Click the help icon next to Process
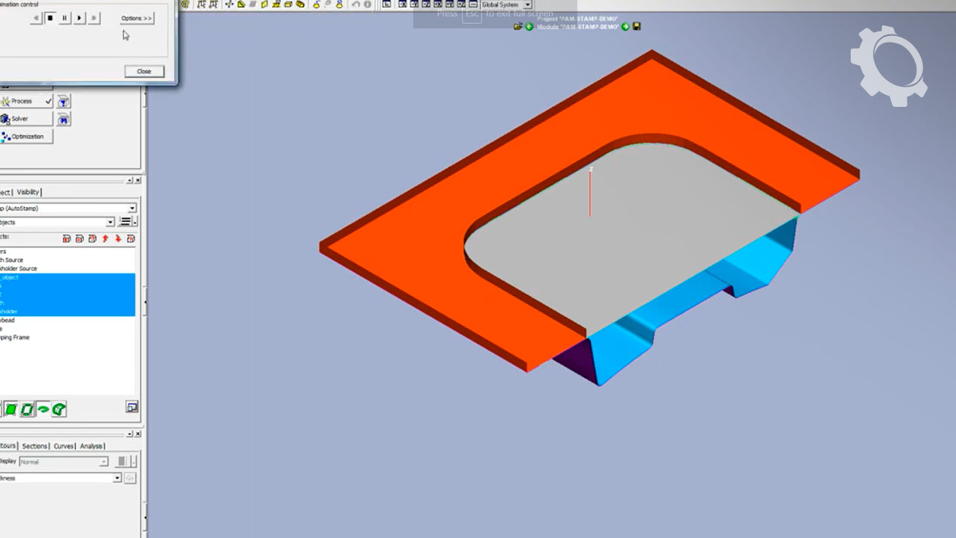Screen dimensions: 956x538 tap(64, 102)
